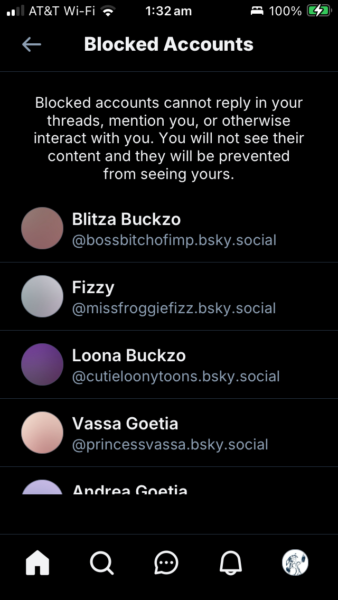Open the Chat messages tab
Image resolution: width=338 pixels, height=600 pixels.
point(166,563)
